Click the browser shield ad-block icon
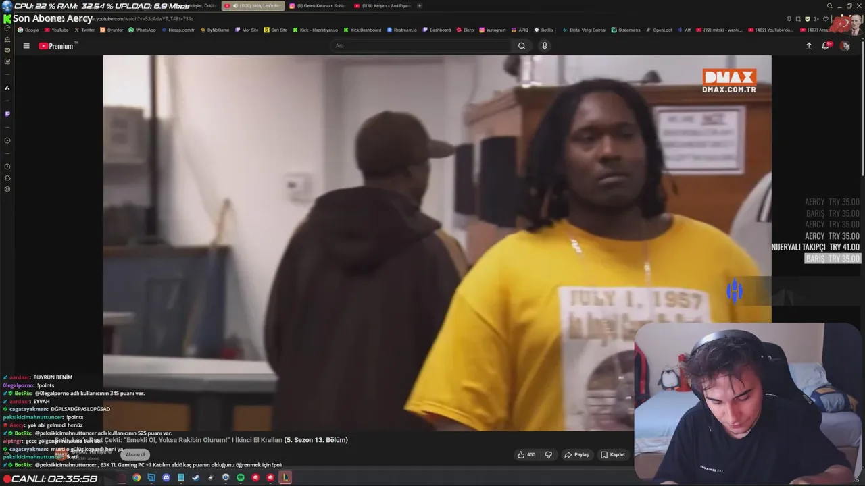The image size is (865, 486). coord(807,19)
